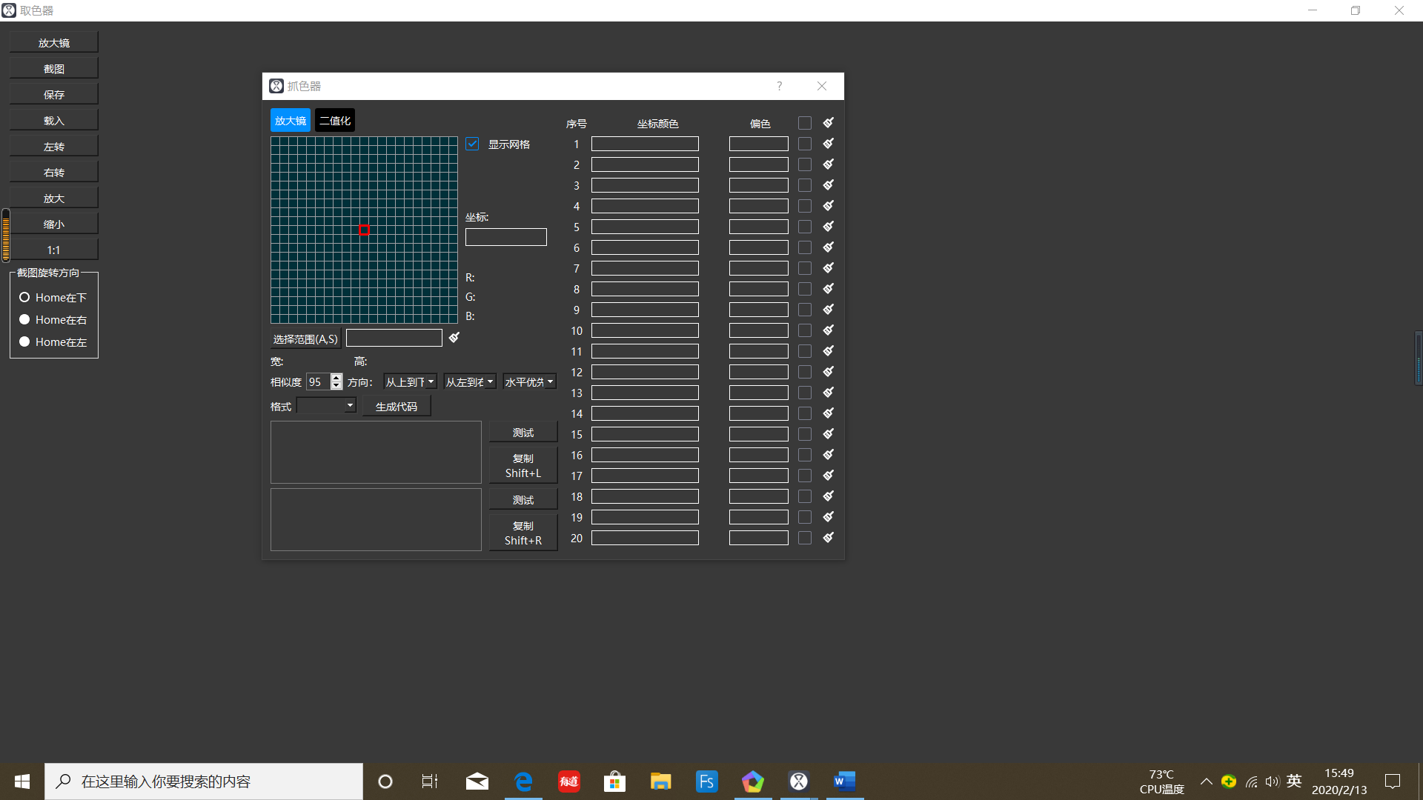1423x800 pixels.
Task: Click the 生成代码 button
Action: 397,406
